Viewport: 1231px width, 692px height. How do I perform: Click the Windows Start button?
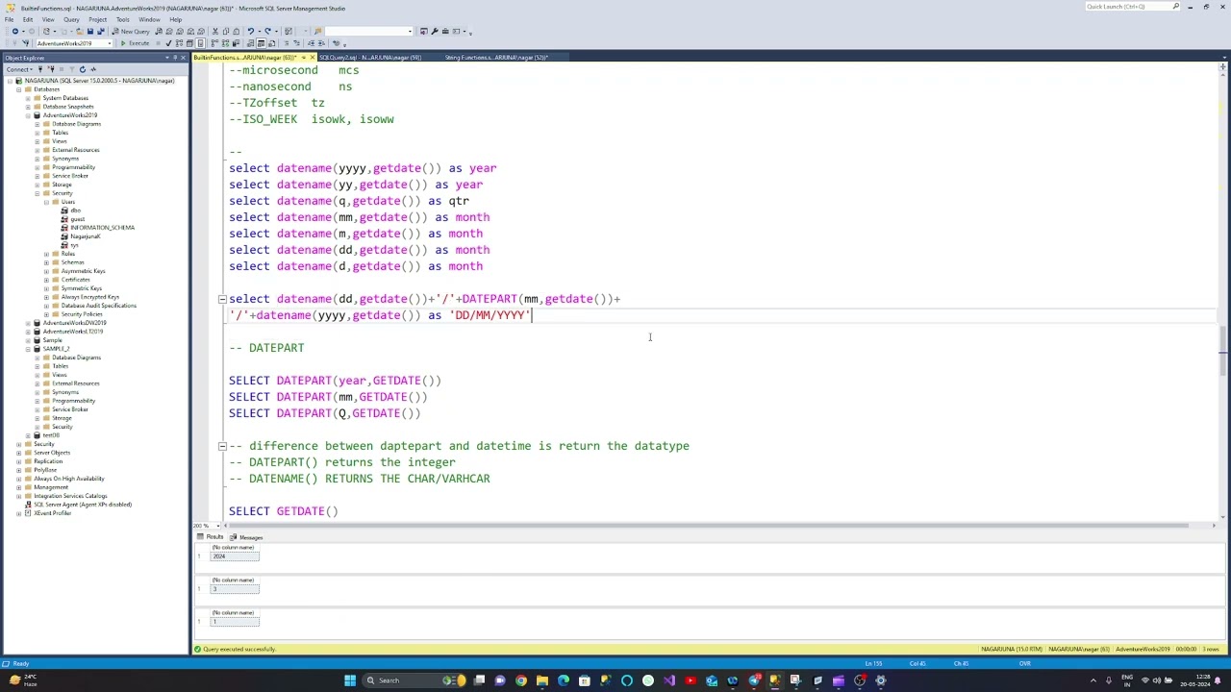350,680
